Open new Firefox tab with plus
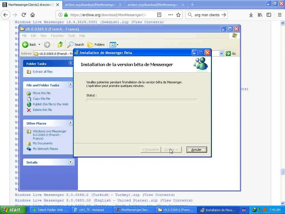The width and height of the screenshot is (285, 214). point(192,5)
